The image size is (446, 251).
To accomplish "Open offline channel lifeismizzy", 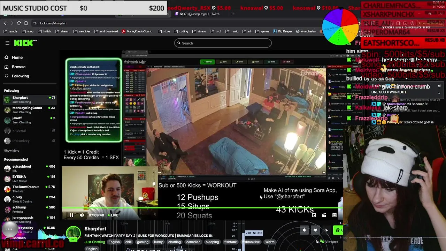I will pyautogui.click(x=30, y=141).
